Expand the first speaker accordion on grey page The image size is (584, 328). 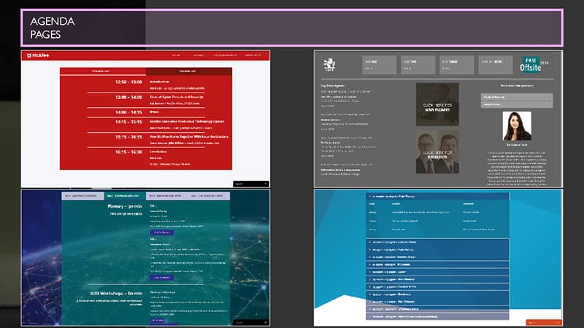coord(517,96)
